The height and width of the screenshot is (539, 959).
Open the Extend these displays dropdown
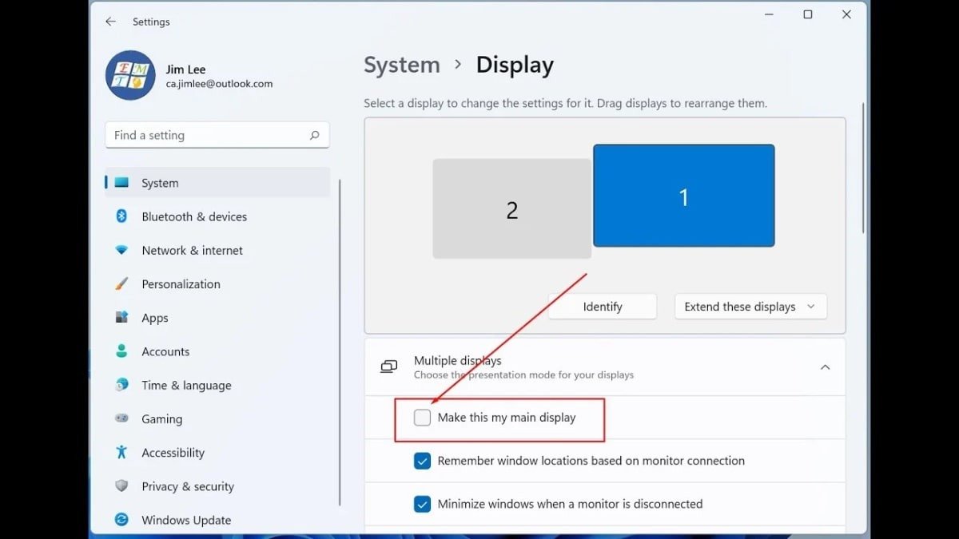(x=750, y=306)
